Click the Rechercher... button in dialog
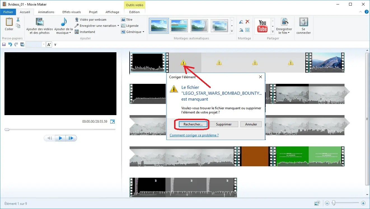Screen dimensions: 370x209 click(x=193, y=124)
